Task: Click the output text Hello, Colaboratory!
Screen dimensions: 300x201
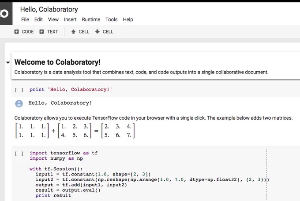Action: (x=60, y=103)
